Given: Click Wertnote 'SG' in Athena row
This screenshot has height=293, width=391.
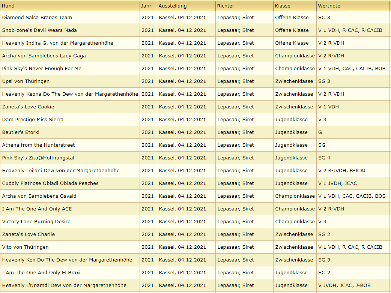Looking at the screenshot, I should pos(322,145).
